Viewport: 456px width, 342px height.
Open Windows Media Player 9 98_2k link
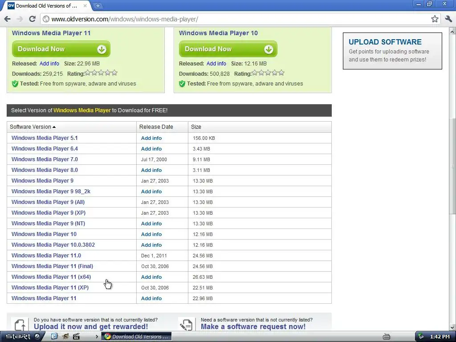[x=51, y=191]
